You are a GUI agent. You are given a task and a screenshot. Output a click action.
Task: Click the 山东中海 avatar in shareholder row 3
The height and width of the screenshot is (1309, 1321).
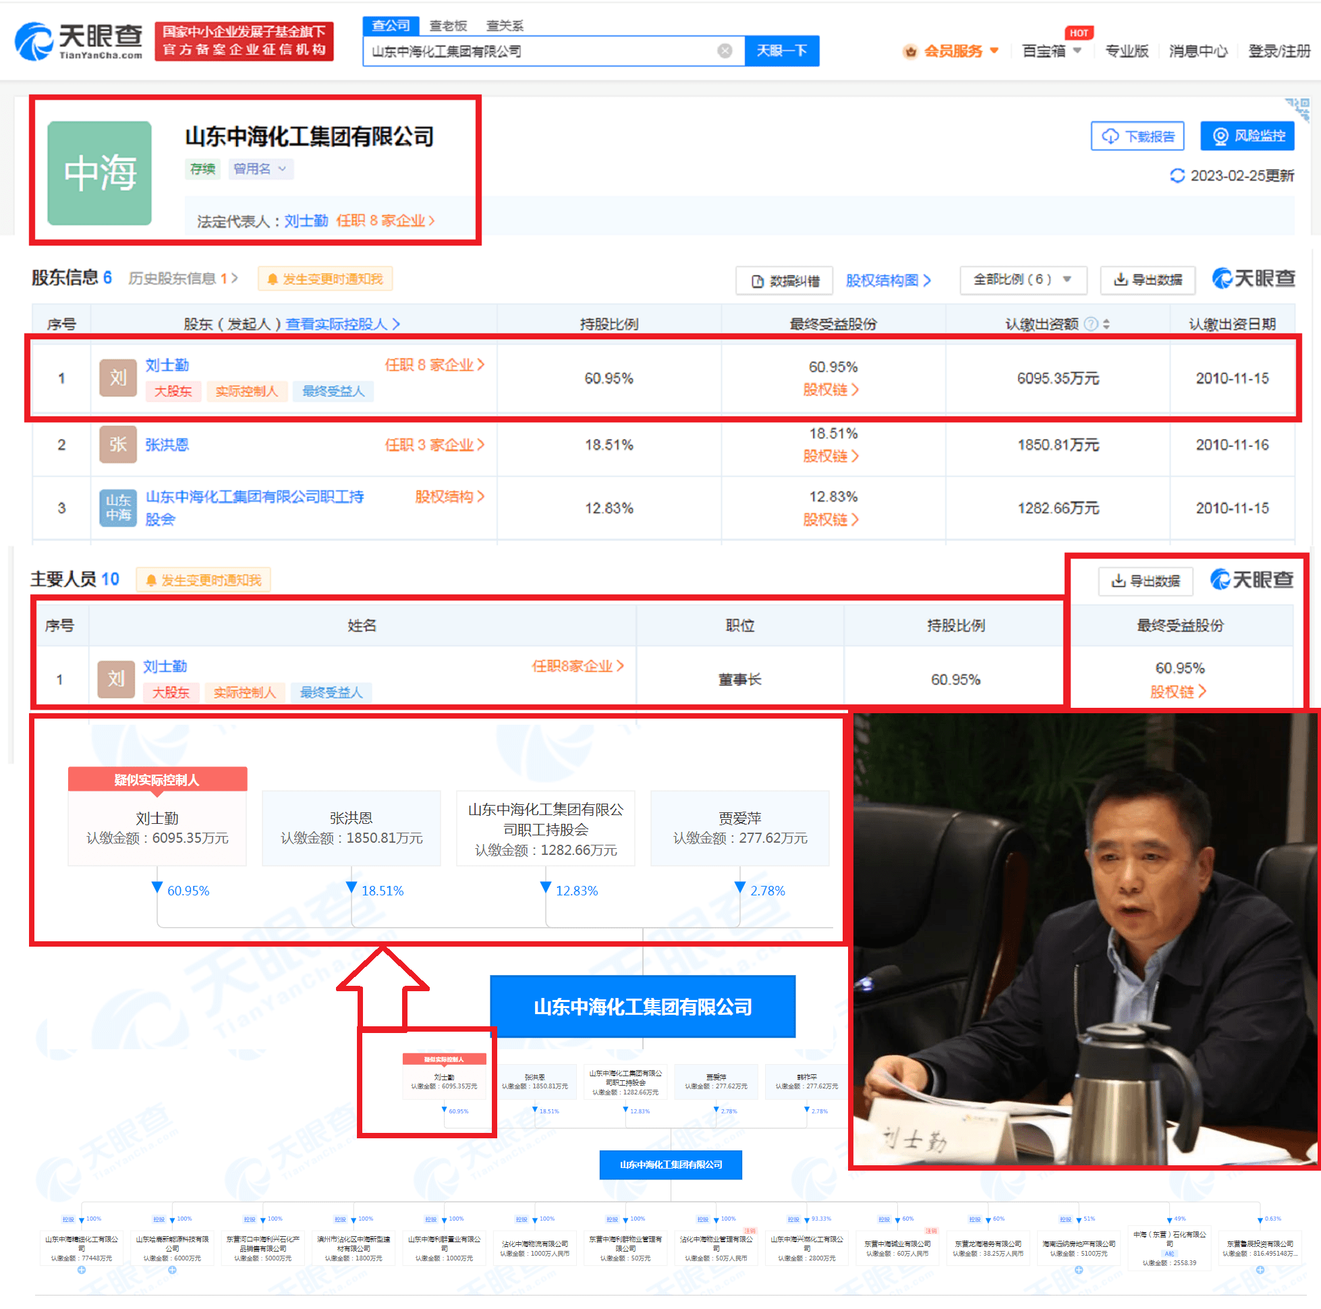click(118, 507)
